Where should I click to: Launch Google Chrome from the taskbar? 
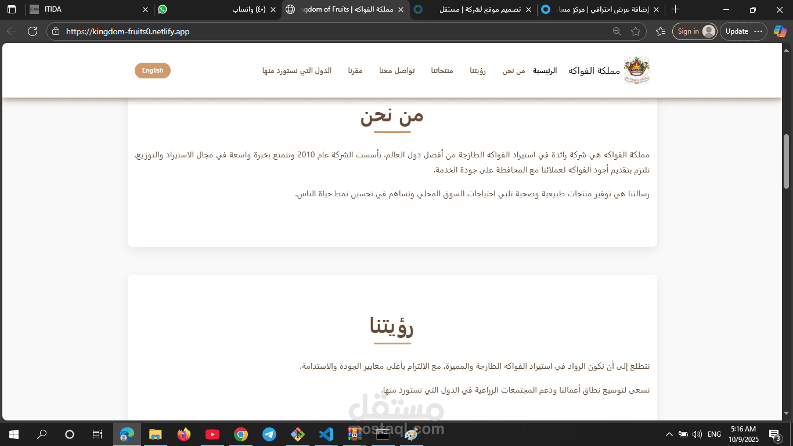(x=241, y=434)
